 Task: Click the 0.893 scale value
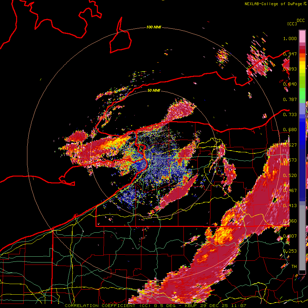click(x=290, y=69)
